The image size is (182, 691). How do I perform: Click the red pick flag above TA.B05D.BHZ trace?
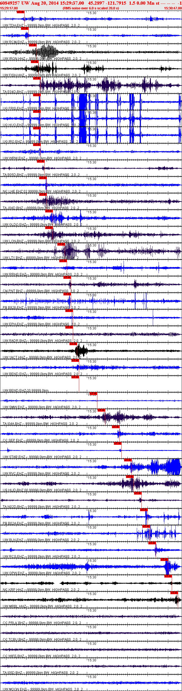tap(41, 161)
